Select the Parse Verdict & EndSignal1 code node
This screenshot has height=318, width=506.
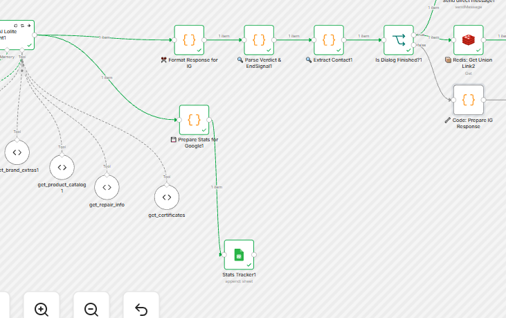[x=259, y=40]
